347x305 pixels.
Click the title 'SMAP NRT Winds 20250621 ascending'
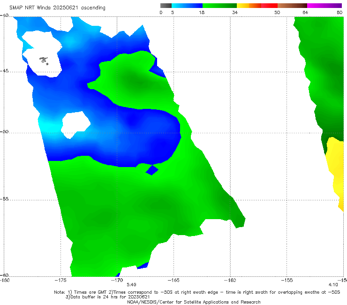[x=57, y=8]
